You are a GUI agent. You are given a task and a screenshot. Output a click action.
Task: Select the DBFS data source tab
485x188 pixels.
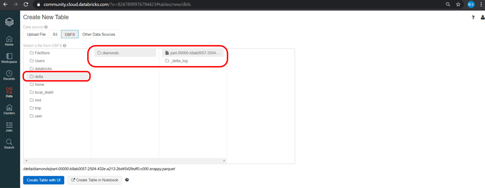click(70, 34)
